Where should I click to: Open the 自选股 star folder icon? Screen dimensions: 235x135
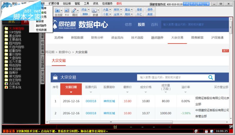pos(57,10)
